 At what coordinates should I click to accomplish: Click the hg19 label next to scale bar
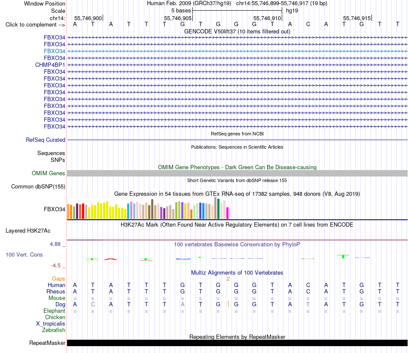pyautogui.click(x=292, y=11)
